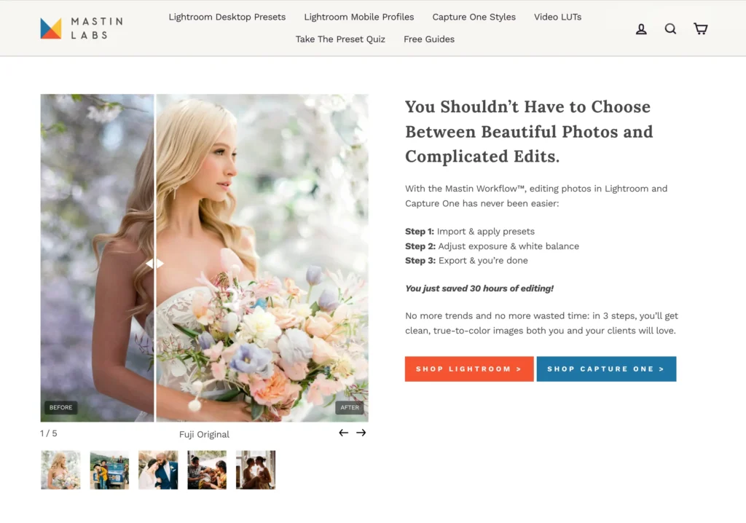Screen dimensions: 746x523
Task: Open the Free Guides link
Action: 429,39
